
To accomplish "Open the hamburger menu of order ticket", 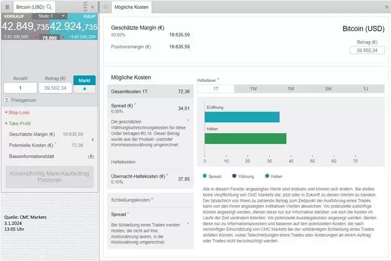I will pos(7,7).
